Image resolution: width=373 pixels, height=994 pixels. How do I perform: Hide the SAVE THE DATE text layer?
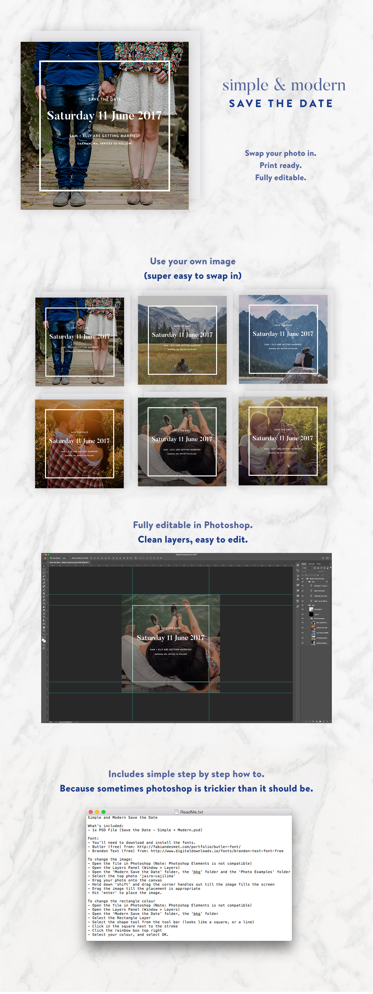[x=302, y=591]
